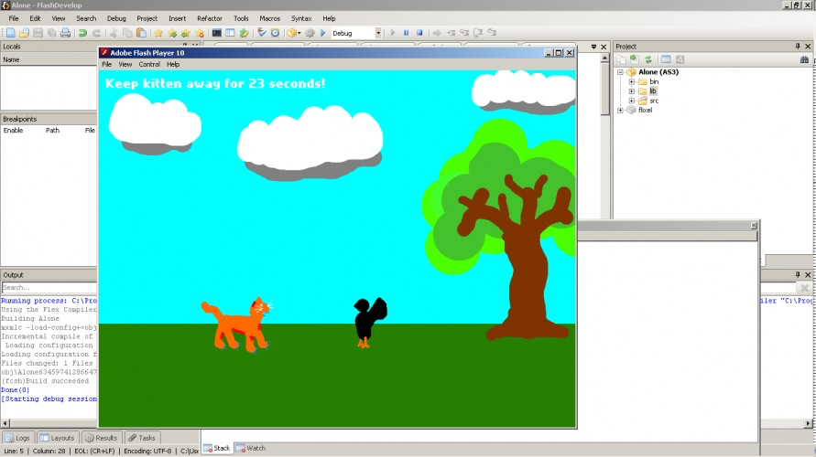Open the Refactor menu
The image size is (816, 457).
pos(209,18)
